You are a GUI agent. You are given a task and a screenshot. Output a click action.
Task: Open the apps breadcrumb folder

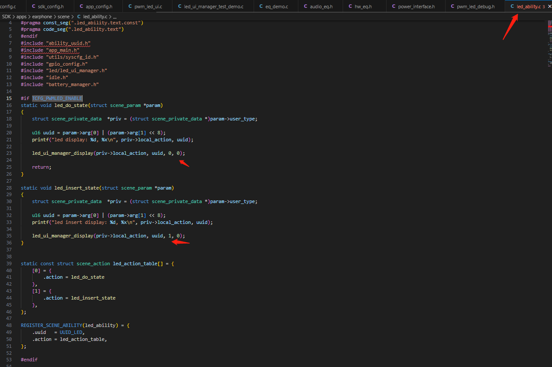pyautogui.click(x=22, y=17)
